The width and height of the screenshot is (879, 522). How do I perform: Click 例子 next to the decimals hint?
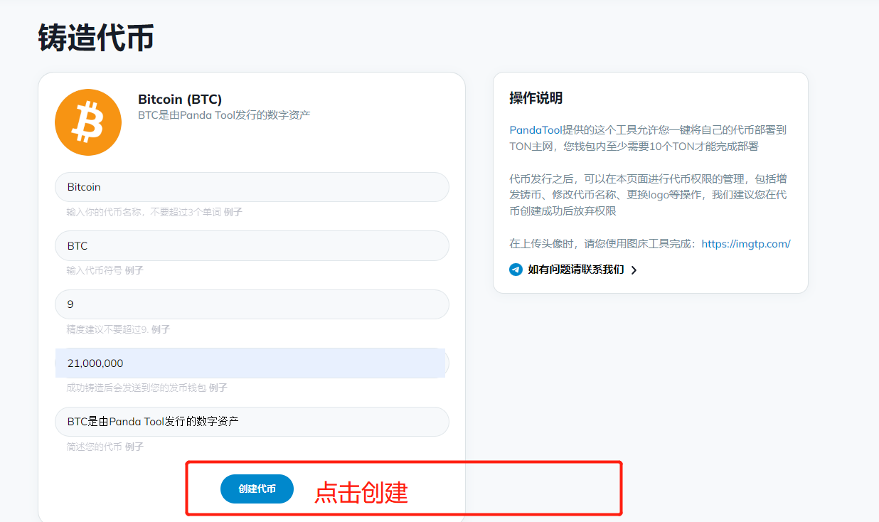coord(160,329)
